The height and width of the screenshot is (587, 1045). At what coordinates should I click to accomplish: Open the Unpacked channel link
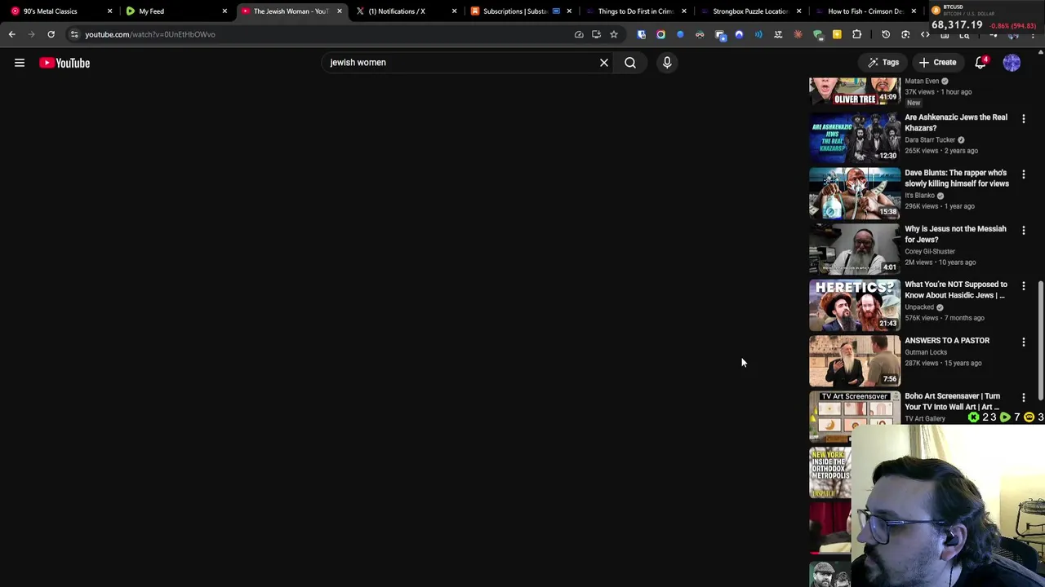pos(919,307)
